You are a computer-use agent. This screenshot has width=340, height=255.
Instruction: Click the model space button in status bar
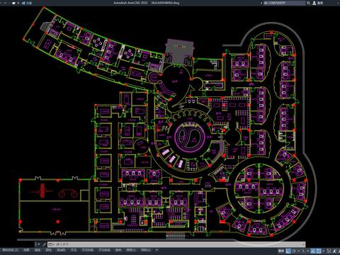coord(281,251)
